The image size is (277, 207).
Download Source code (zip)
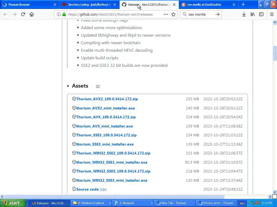[91, 189]
